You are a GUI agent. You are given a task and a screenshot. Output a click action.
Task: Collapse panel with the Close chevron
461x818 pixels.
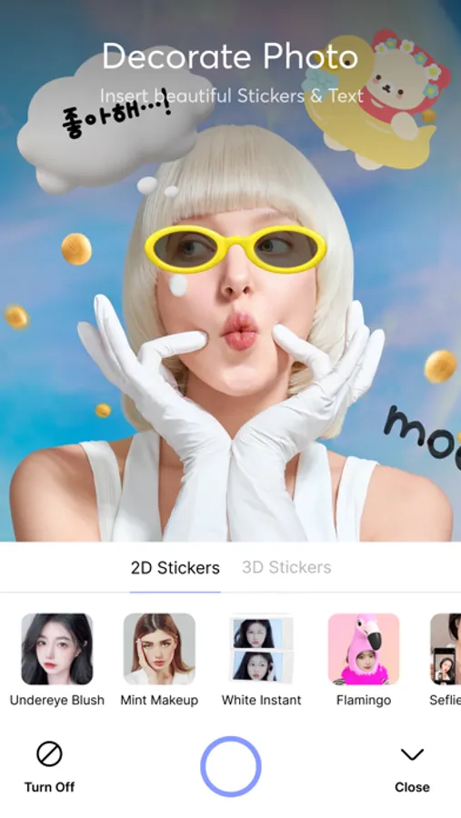point(412,754)
